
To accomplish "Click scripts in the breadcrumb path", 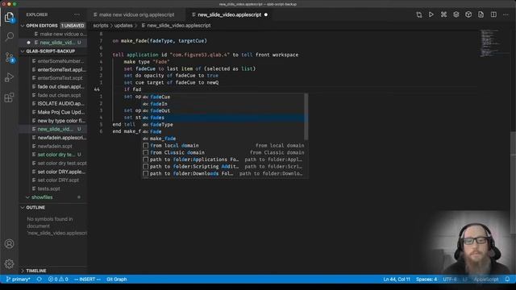I will click(100, 25).
